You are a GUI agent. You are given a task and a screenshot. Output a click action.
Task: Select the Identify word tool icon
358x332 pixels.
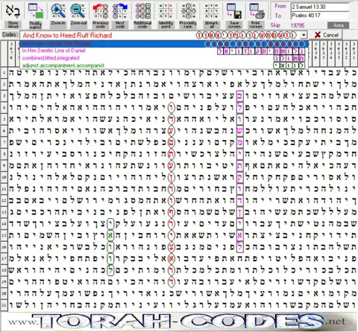tap(166, 10)
